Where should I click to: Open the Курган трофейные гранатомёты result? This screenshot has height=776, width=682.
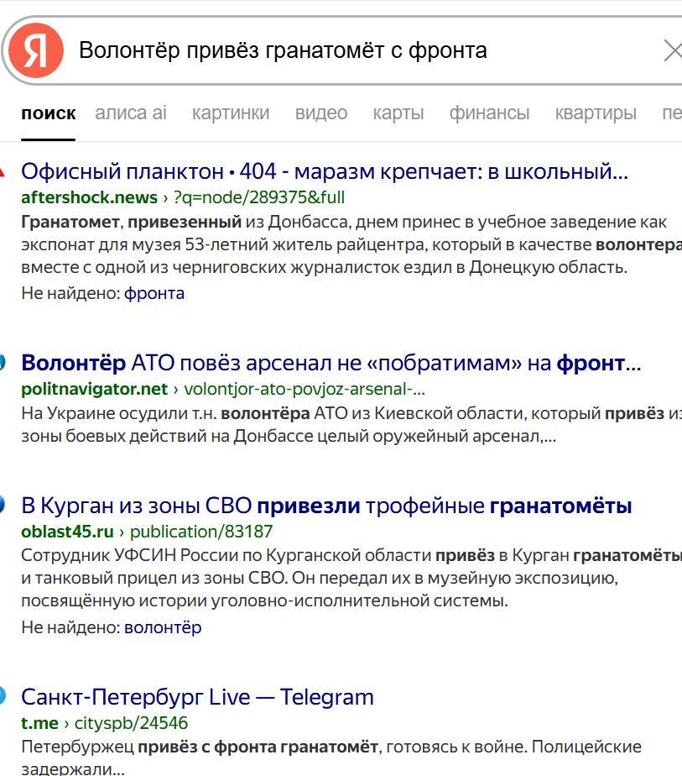click(x=326, y=506)
